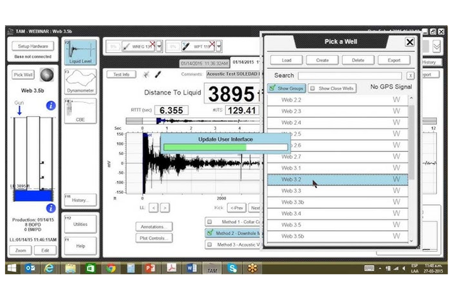This screenshot has width=452, height=301.
Task: Click the globe icon beside Pick Well
Action: click(x=46, y=74)
